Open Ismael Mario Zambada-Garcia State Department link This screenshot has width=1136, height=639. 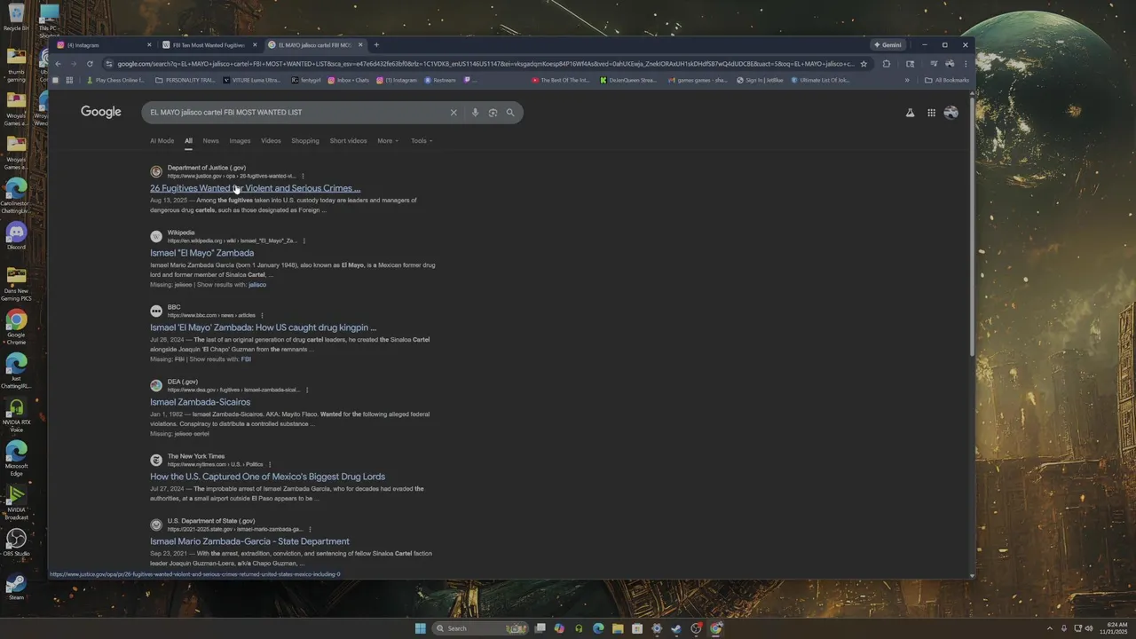point(249,541)
